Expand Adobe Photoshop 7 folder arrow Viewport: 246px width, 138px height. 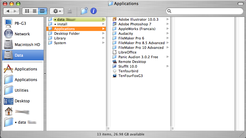coord(168,24)
